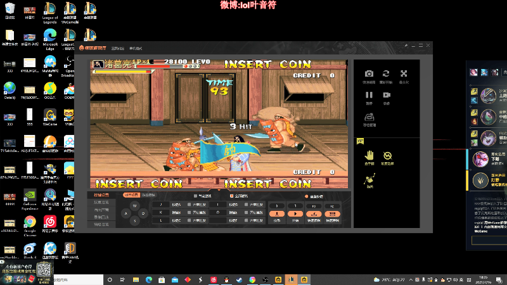Select the jungle slot in League client
The image size is (507, 285).
(480, 180)
